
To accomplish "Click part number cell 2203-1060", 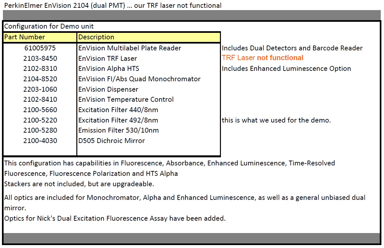I will [40, 89].
